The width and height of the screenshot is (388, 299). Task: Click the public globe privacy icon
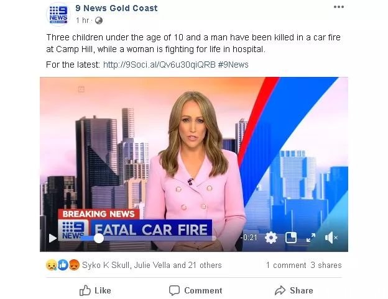(99, 20)
